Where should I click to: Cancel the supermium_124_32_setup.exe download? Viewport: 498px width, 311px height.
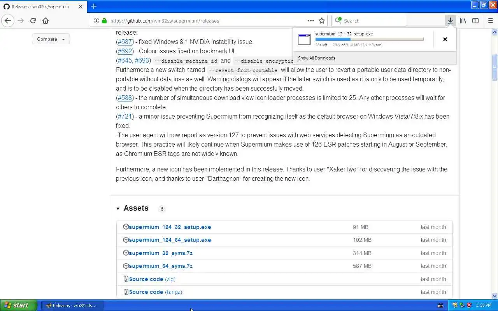(445, 39)
